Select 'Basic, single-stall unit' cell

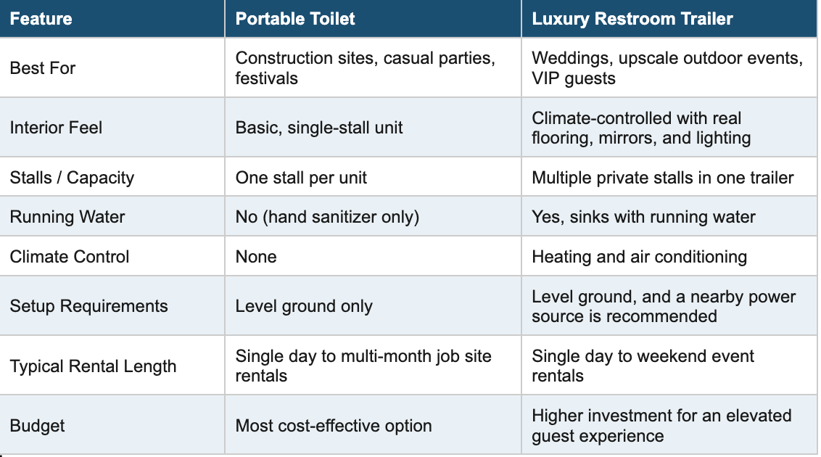374,127
